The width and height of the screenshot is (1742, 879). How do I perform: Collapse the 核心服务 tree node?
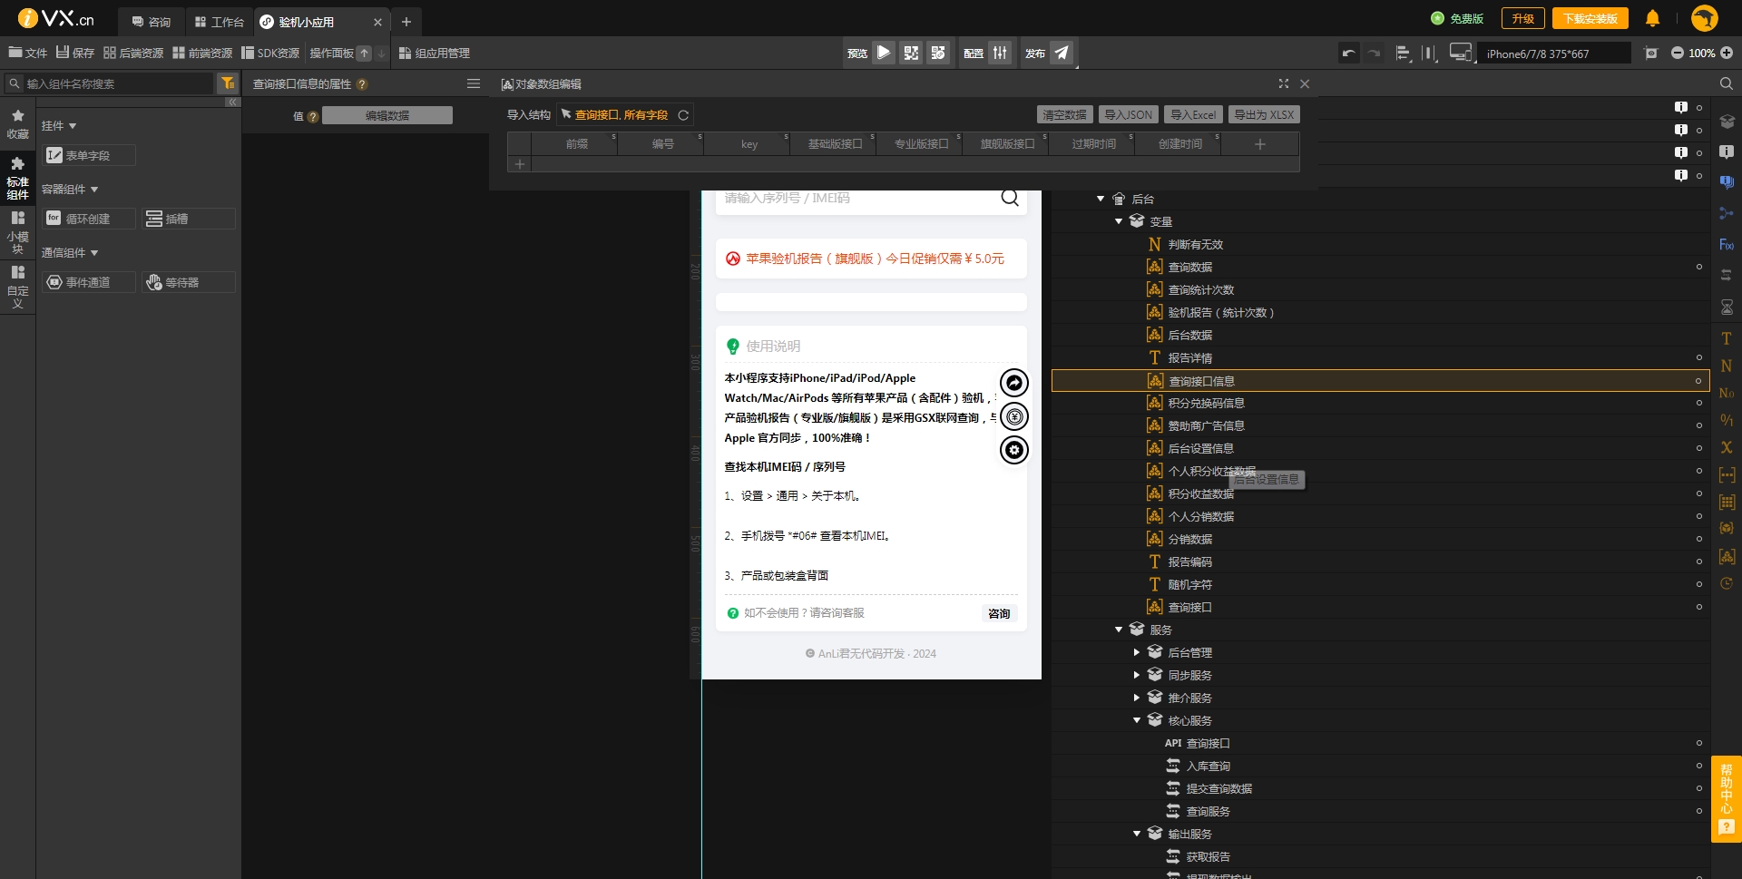1137,720
